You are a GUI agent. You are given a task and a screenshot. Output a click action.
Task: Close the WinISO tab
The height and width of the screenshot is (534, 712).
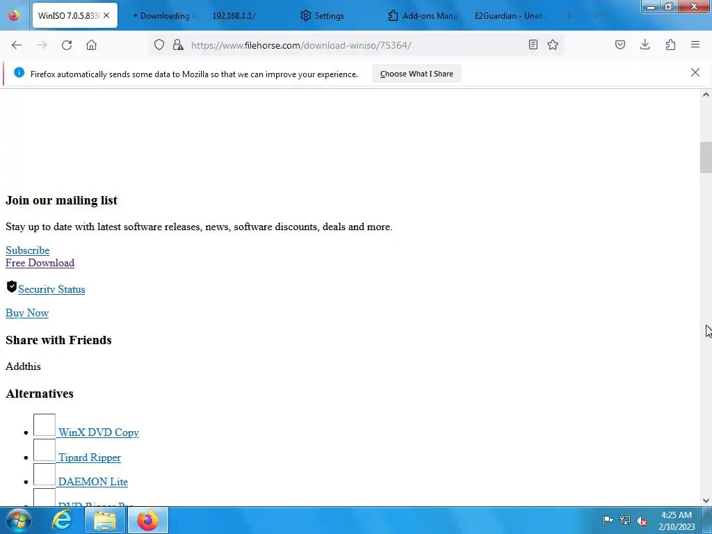click(x=106, y=15)
